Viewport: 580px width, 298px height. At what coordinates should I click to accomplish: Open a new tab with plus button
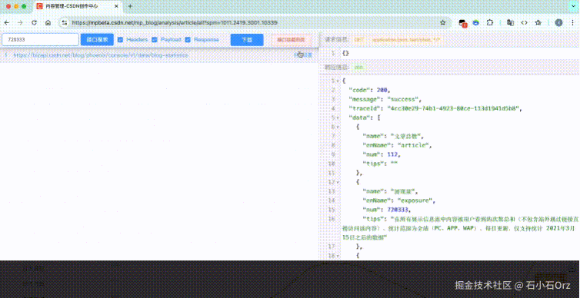130,6
